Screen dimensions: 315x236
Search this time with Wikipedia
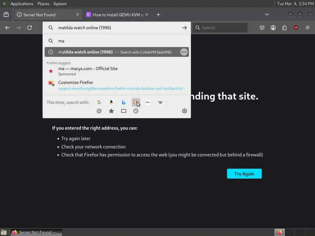pos(161,102)
